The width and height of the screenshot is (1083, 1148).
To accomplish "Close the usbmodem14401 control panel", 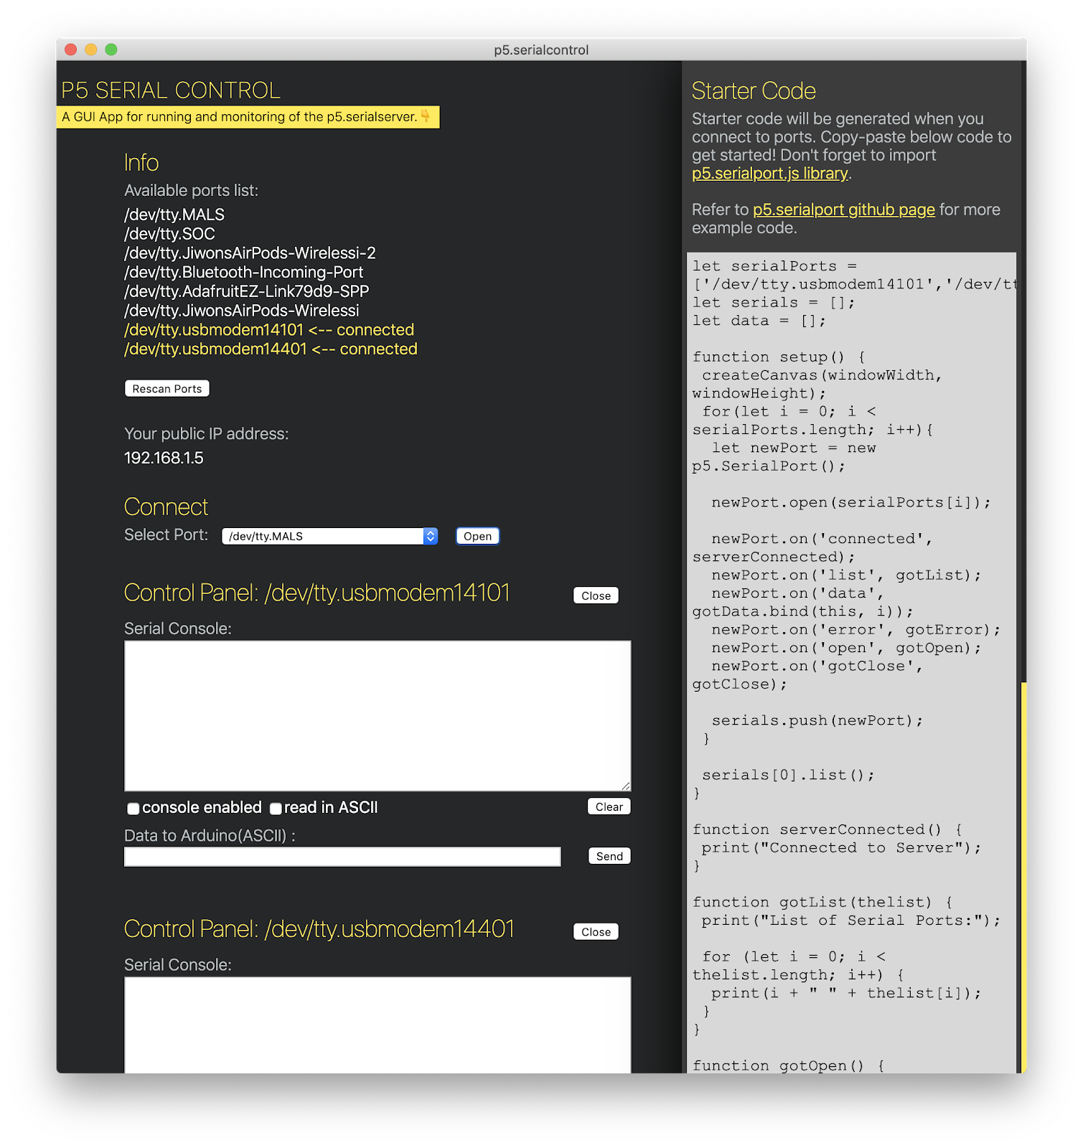I will tap(596, 931).
